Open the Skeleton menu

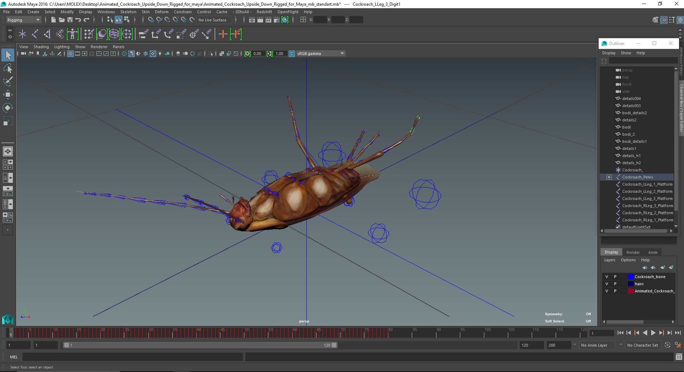(128, 12)
